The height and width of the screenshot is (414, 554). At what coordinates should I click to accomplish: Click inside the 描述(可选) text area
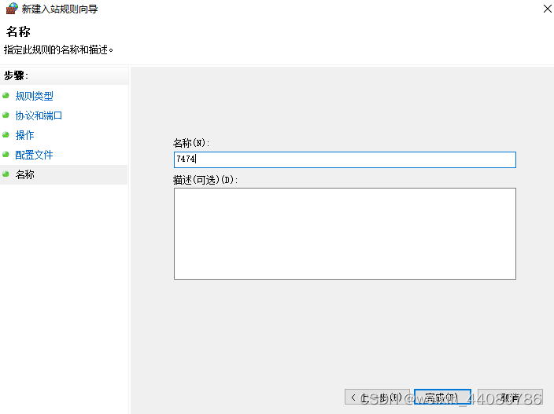pos(345,234)
